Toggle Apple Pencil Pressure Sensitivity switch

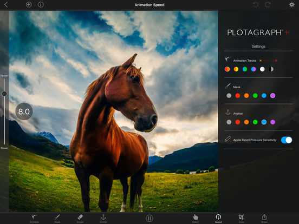(287, 140)
